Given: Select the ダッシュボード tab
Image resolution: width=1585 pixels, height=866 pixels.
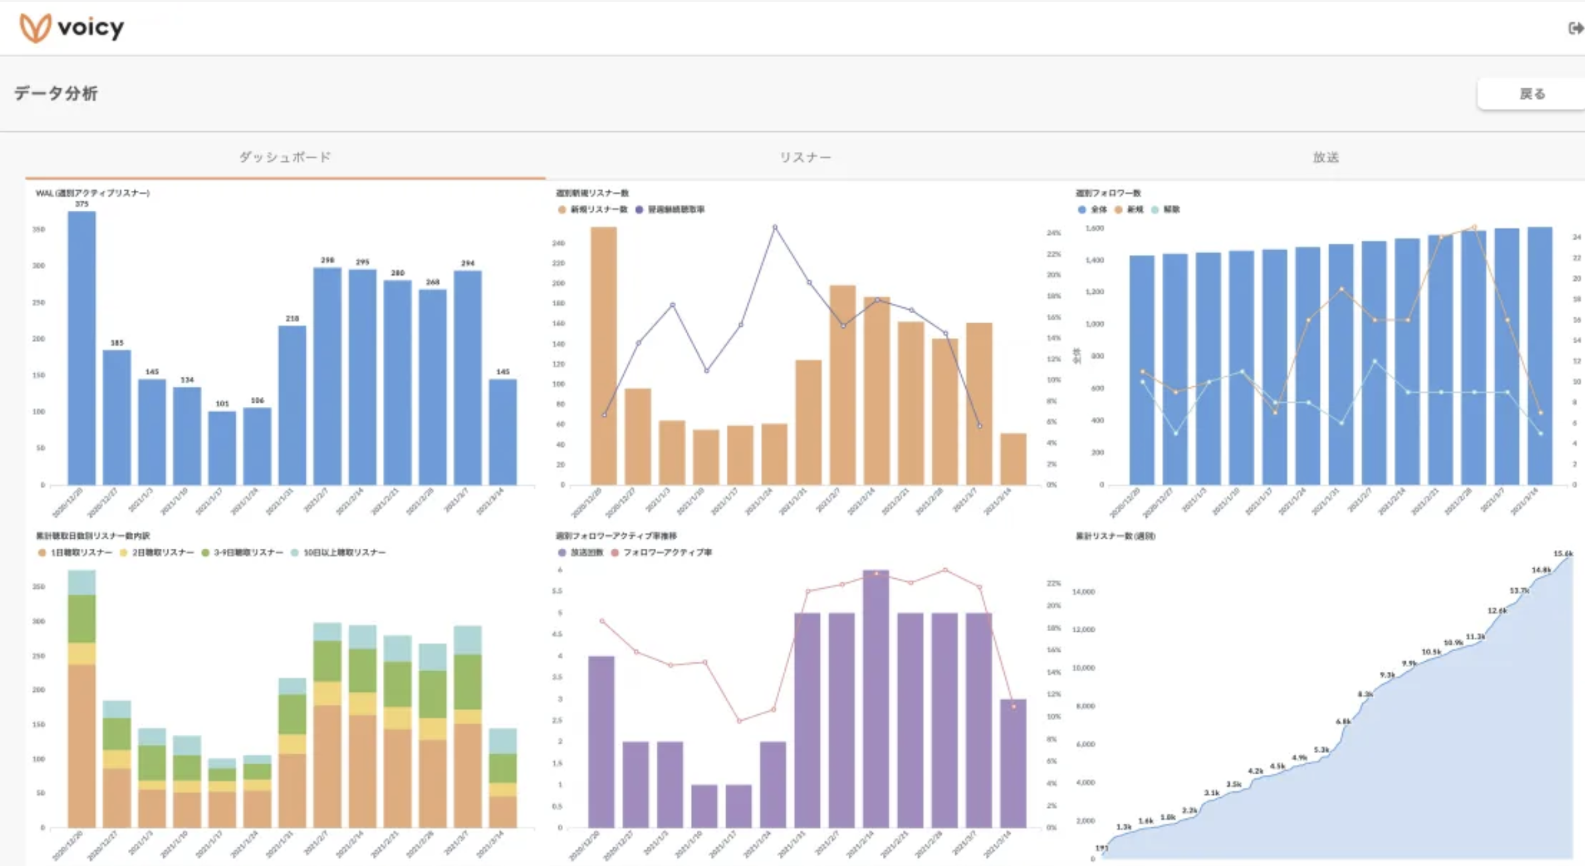Looking at the screenshot, I should pos(285,157).
